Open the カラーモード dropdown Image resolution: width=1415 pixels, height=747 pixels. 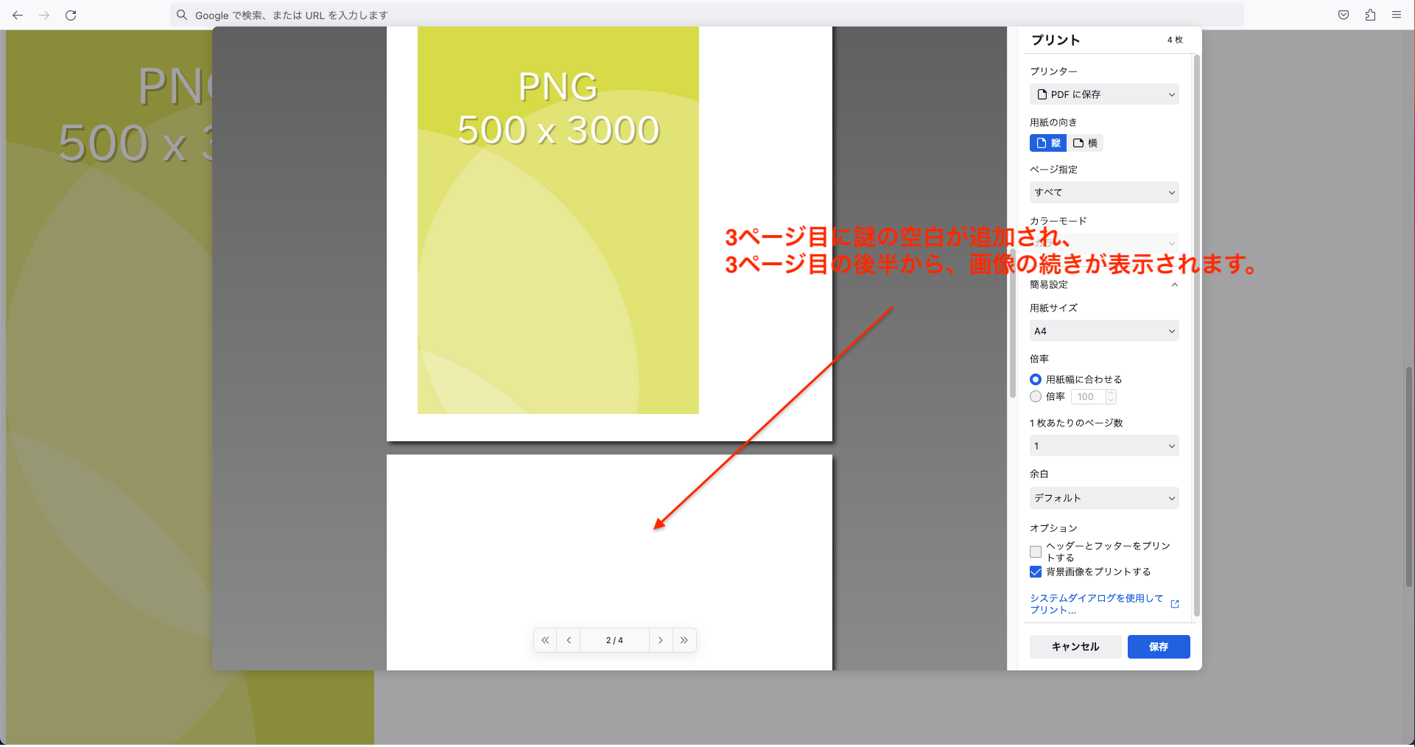1104,243
